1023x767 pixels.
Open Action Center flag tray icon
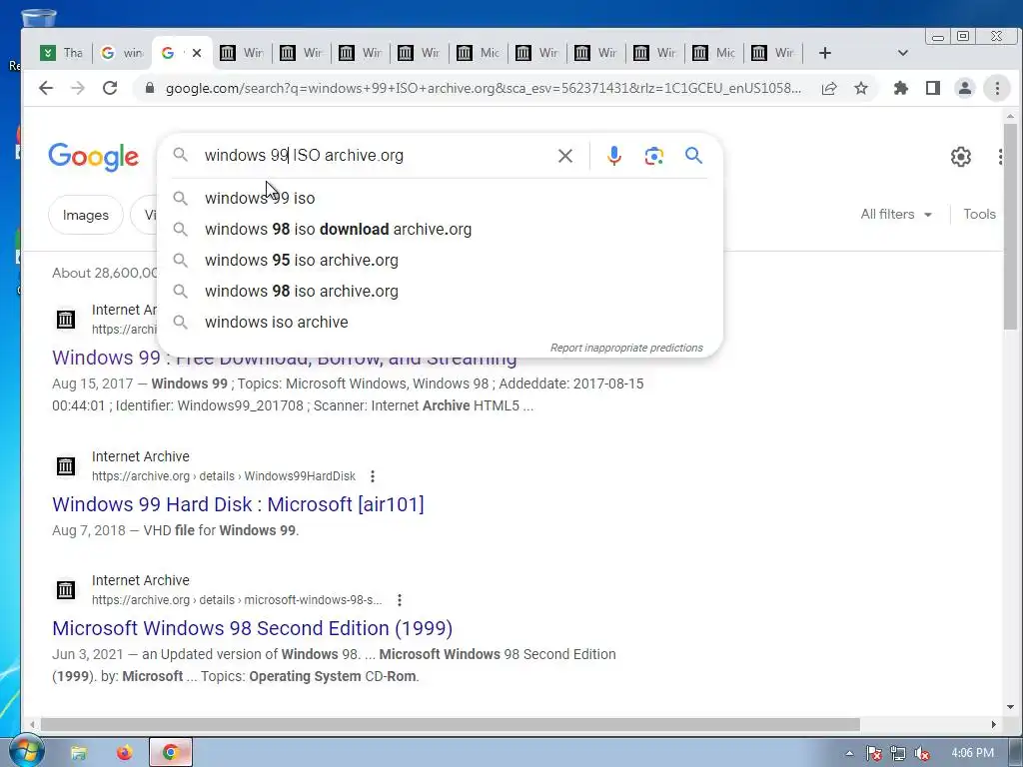click(873, 753)
